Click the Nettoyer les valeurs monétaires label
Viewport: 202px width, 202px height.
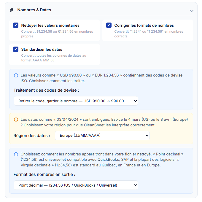[x=50, y=26]
